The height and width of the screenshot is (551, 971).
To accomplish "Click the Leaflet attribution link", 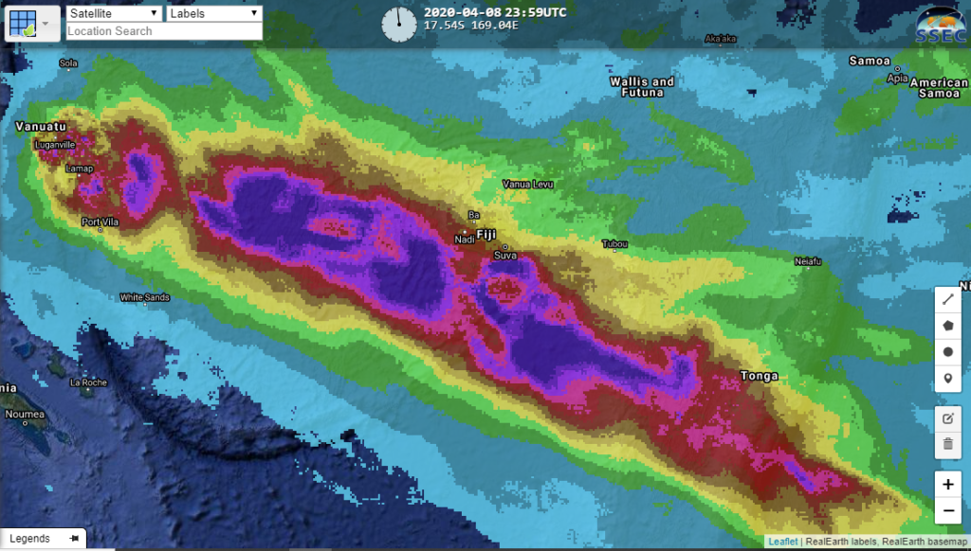I will pyautogui.click(x=782, y=542).
